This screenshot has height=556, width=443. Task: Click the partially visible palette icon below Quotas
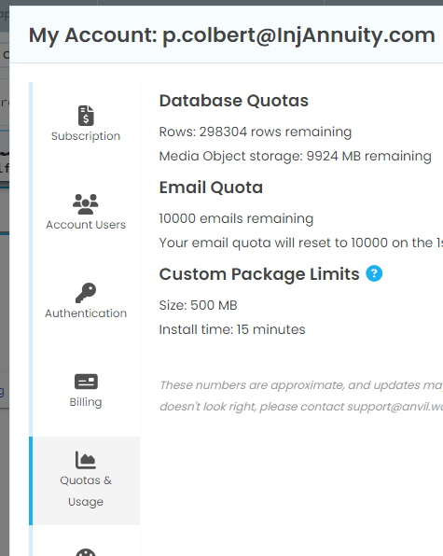[86, 552]
